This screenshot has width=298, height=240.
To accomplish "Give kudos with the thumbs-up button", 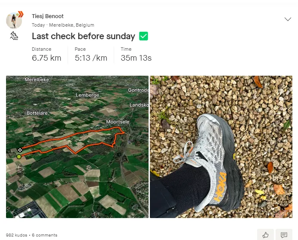I will (265, 235).
